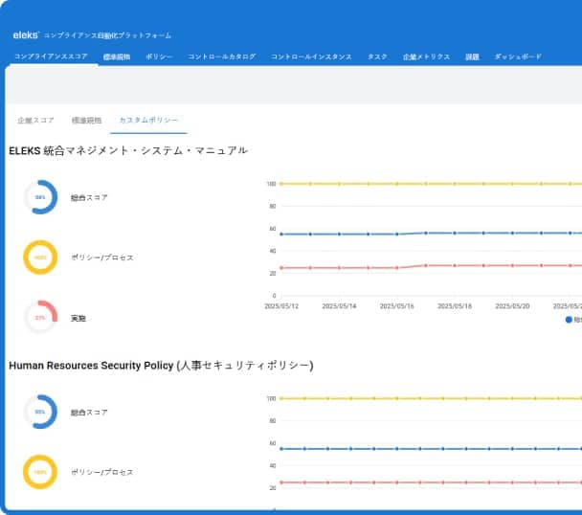Click the yellow ポリシー/プロセス donut in Human Resources section
This screenshot has width=582, height=515.
[x=40, y=472]
